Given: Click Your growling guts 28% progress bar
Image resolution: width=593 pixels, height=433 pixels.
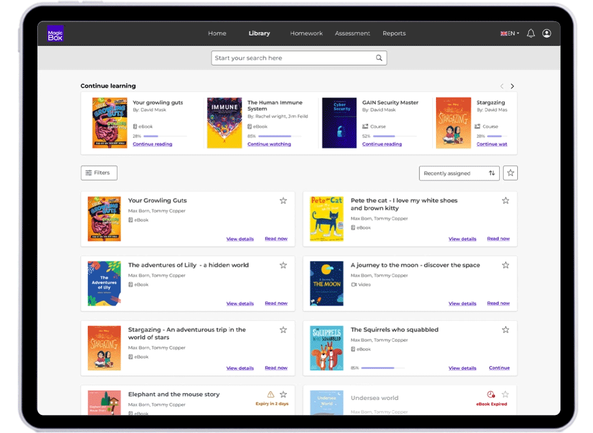Looking at the screenshot, I should (x=165, y=136).
